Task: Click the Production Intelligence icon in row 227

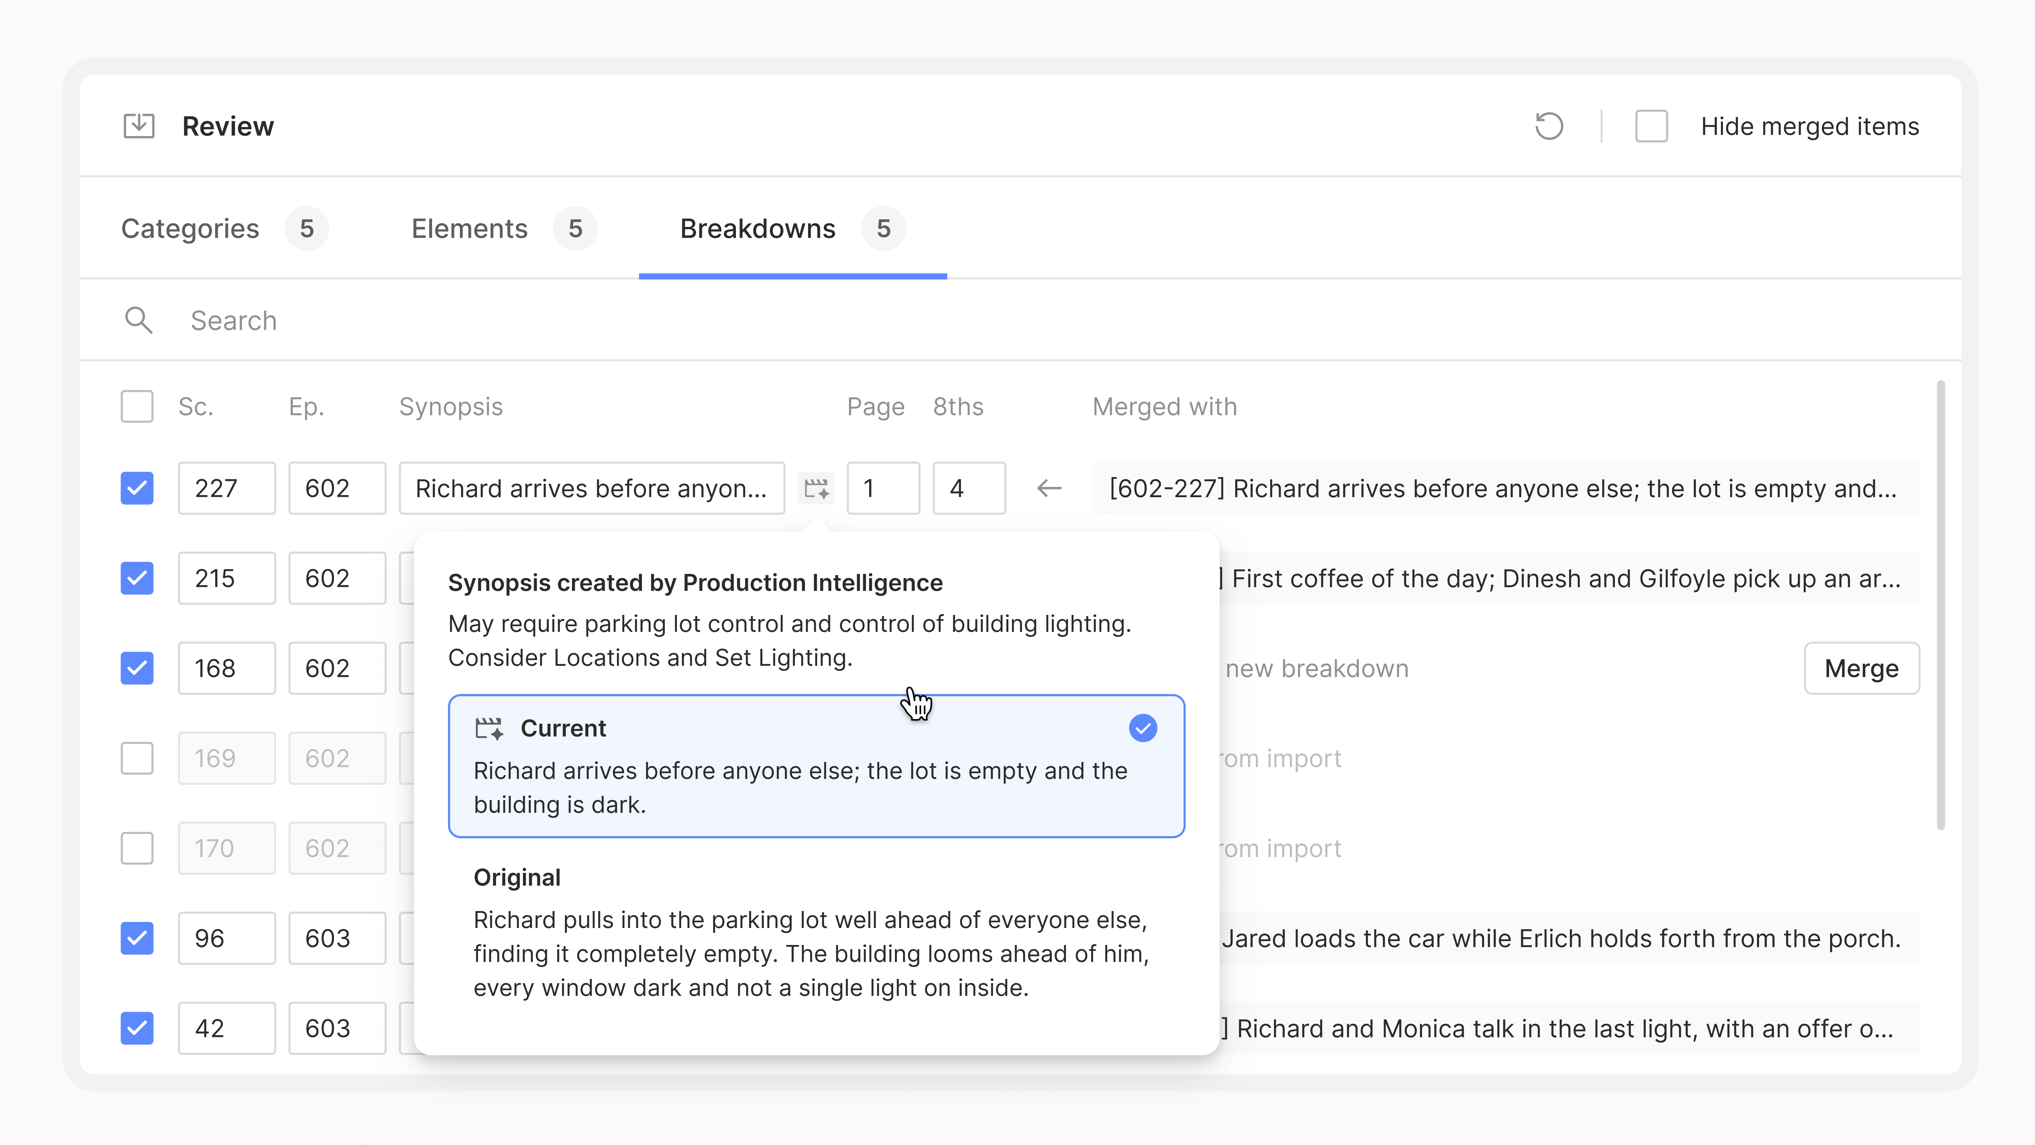Action: pos(816,488)
